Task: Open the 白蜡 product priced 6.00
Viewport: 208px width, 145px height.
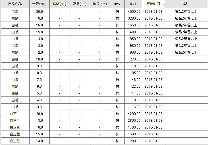Action: tap(15, 107)
